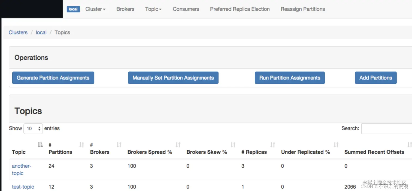The width and height of the screenshot is (412, 191).
Task: Go to the Brokers page
Action: 125,9
